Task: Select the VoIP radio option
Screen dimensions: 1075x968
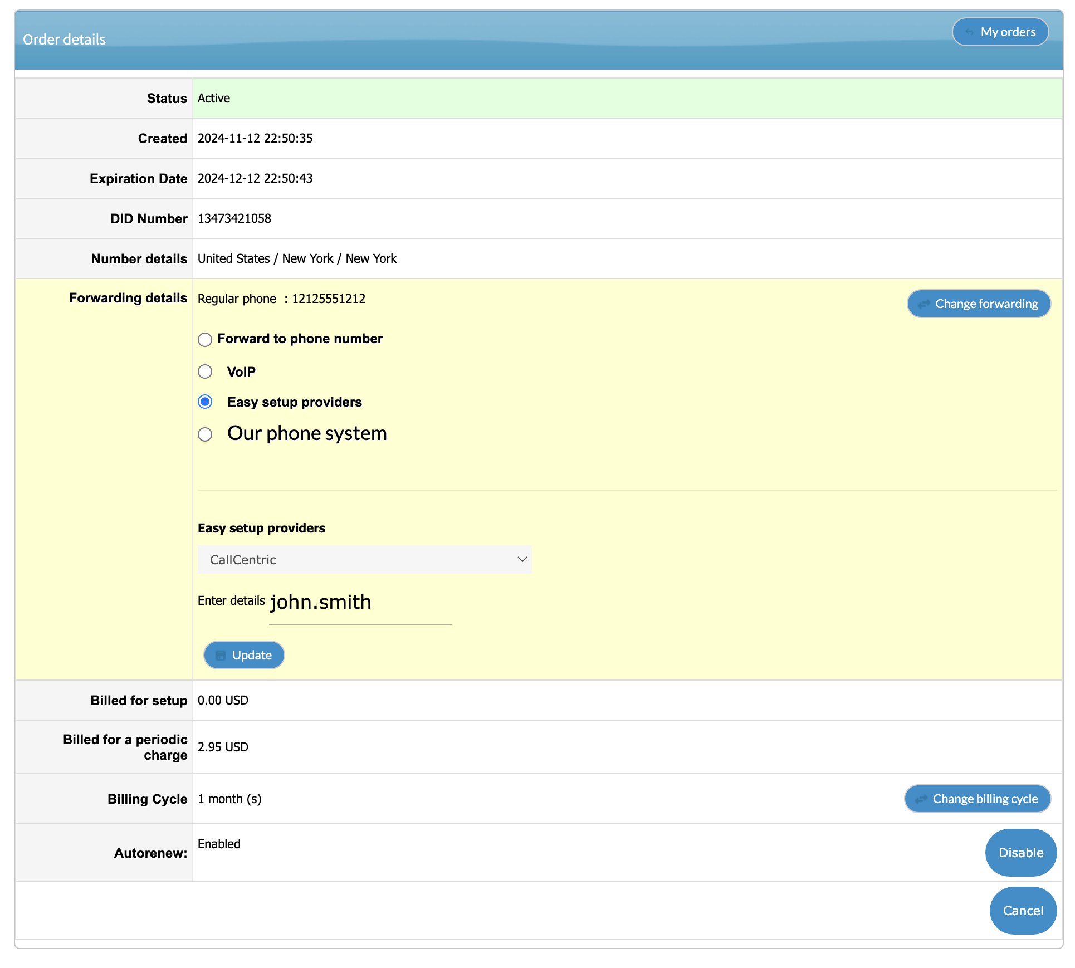Action: point(205,371)
